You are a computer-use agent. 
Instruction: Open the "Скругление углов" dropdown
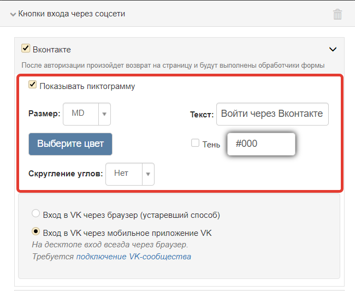(130, 174)
